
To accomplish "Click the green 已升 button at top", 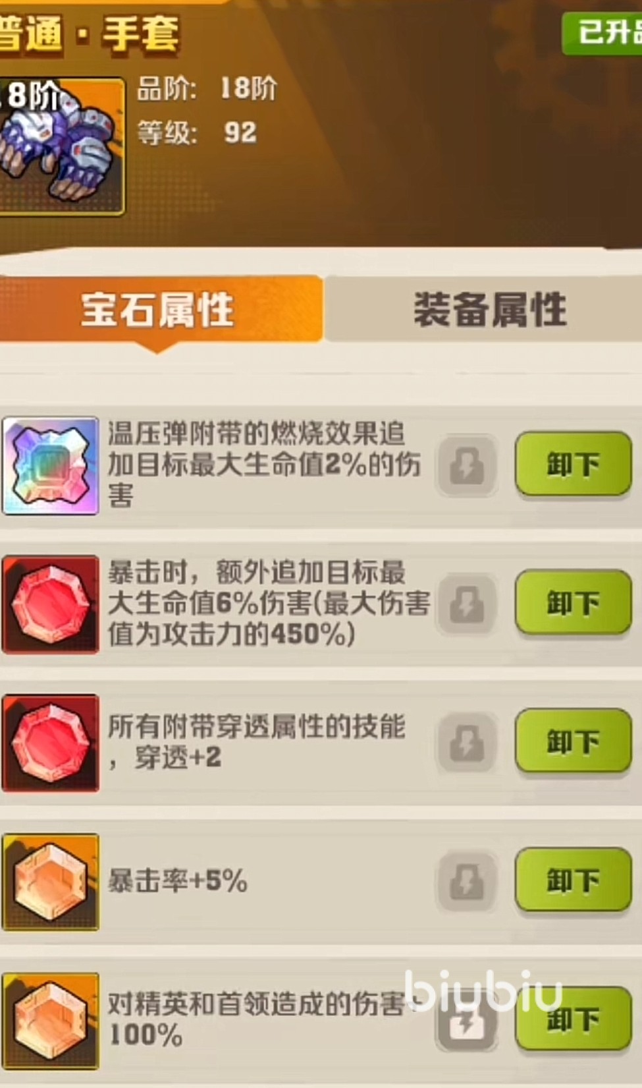I will tap(602, 32).
